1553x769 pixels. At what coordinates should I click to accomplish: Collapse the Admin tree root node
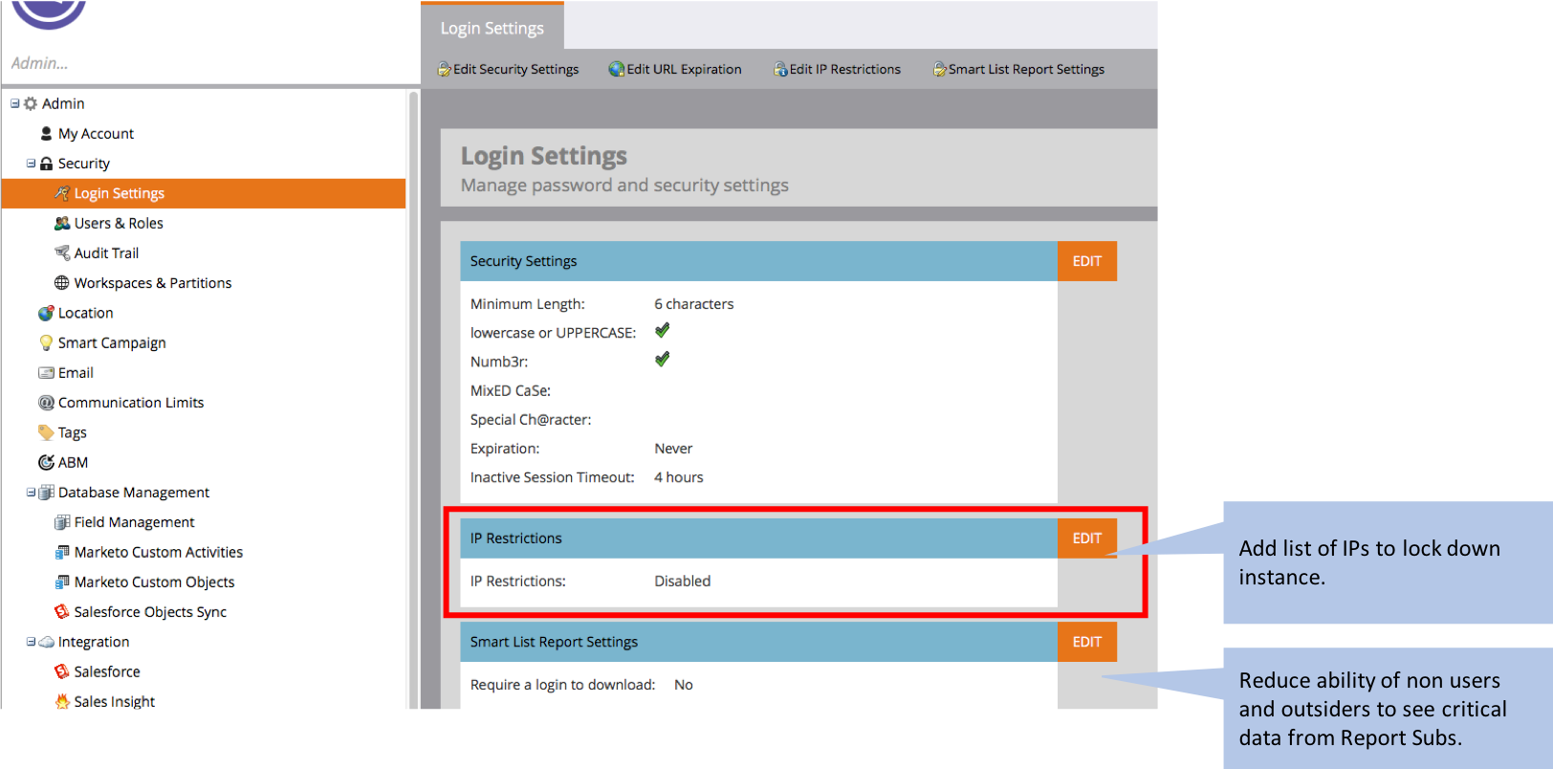click(x=14, y=103)
